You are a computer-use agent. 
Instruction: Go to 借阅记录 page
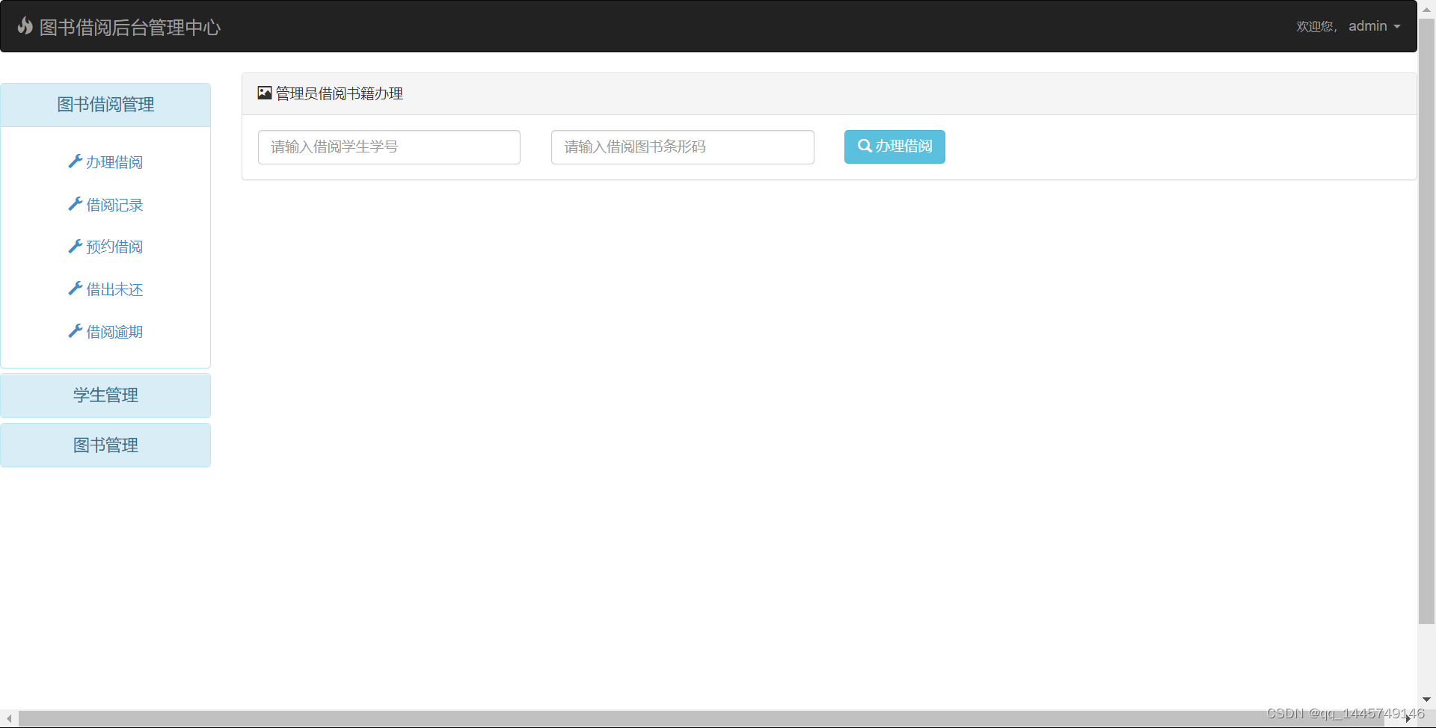pyautogui.click(x=114, y=205)
